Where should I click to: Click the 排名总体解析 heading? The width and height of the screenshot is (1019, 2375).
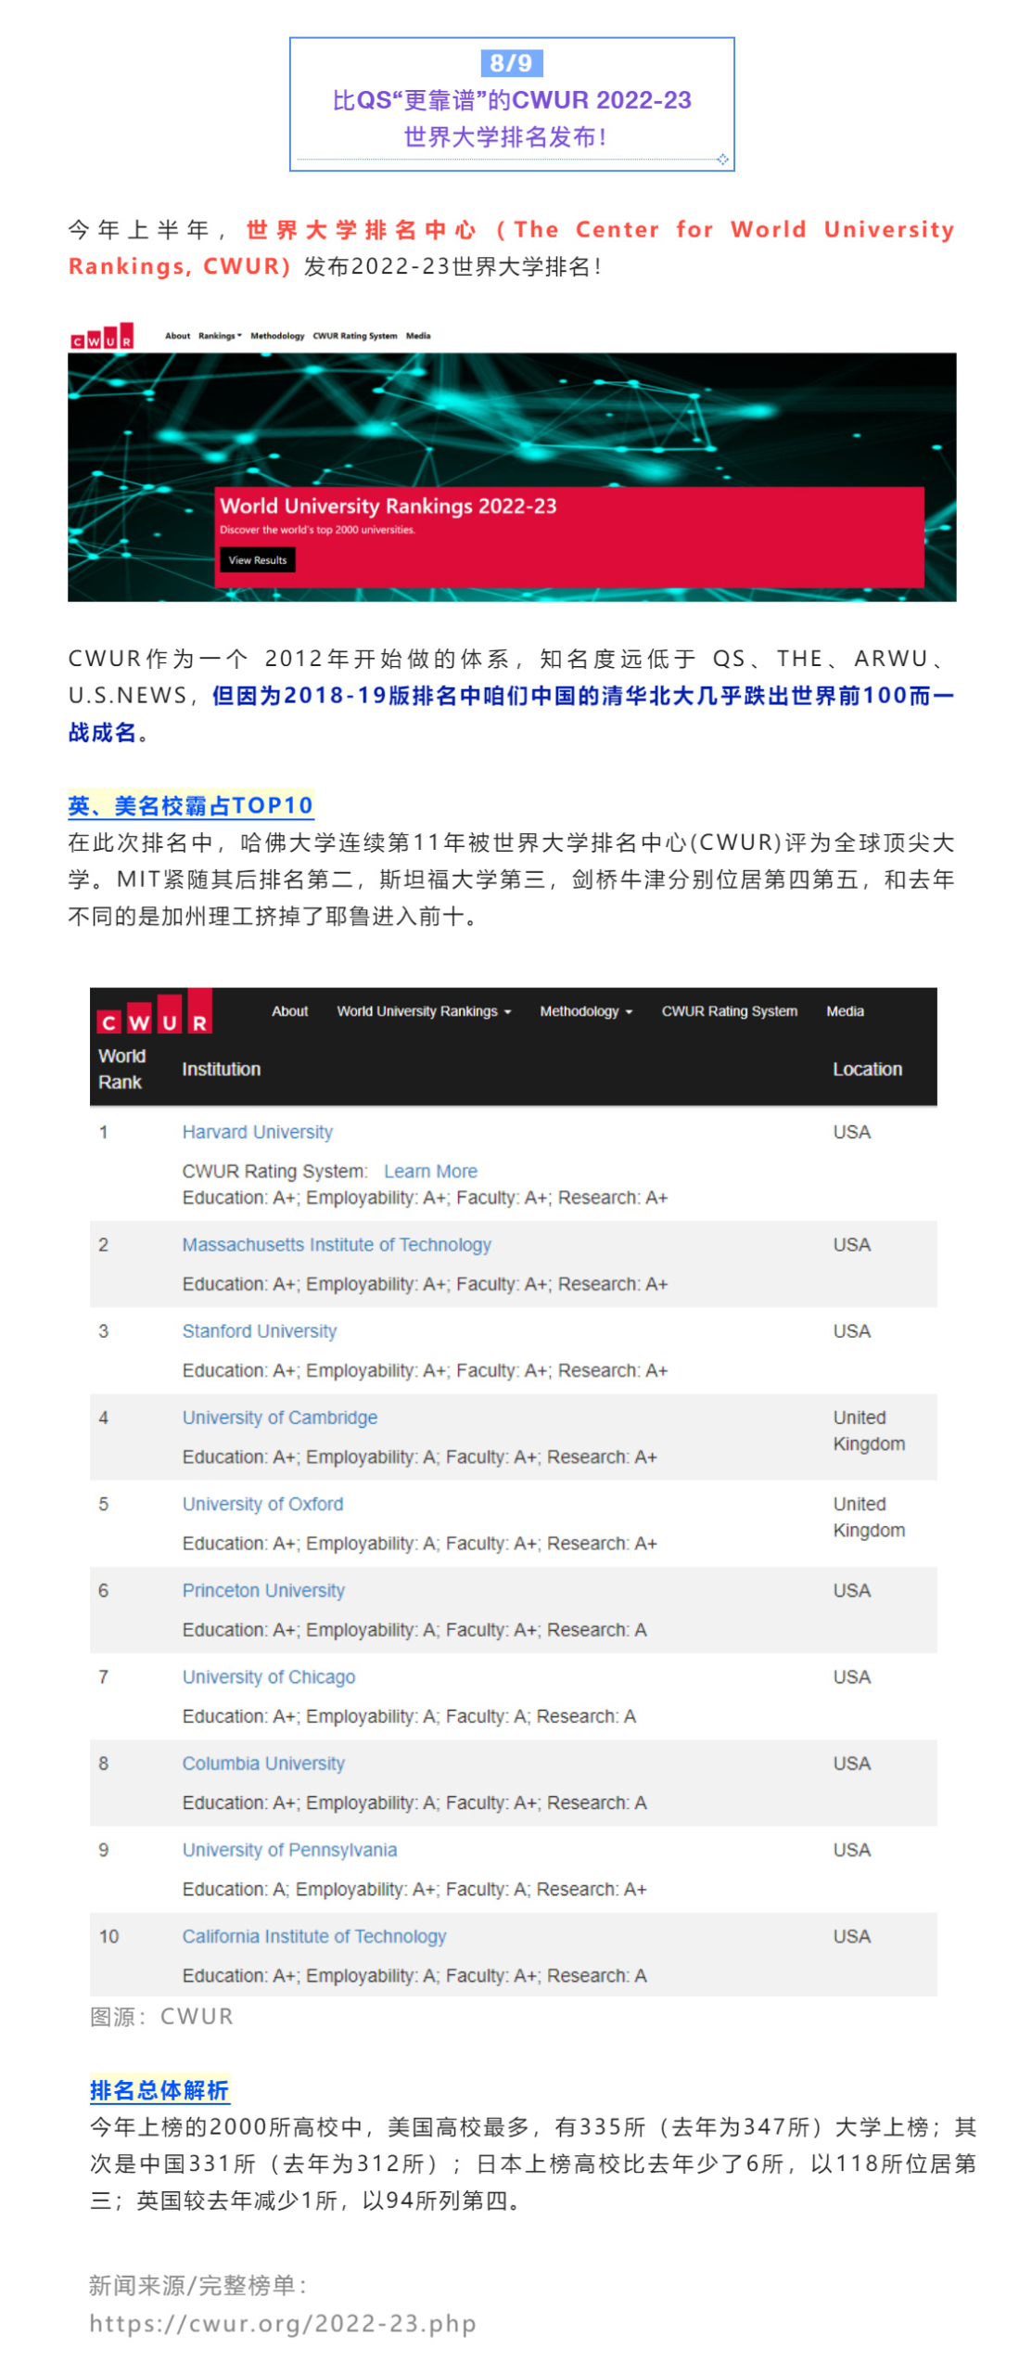[159, 2088]
